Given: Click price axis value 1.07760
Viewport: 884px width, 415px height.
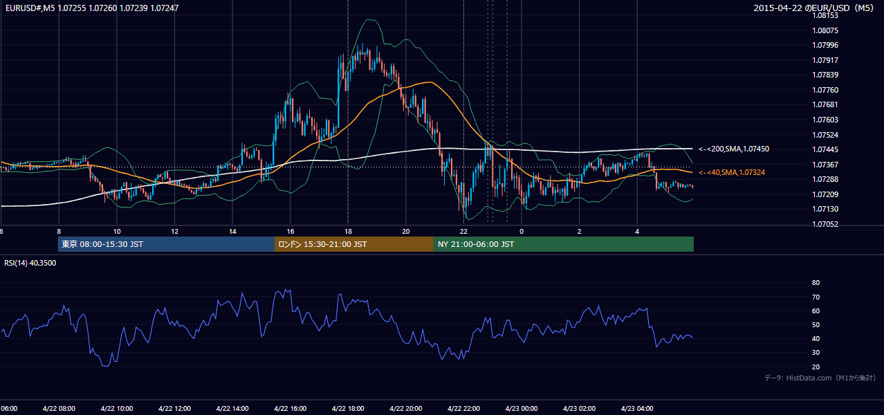Looking at the screenshot, I should tap(825, 90).
